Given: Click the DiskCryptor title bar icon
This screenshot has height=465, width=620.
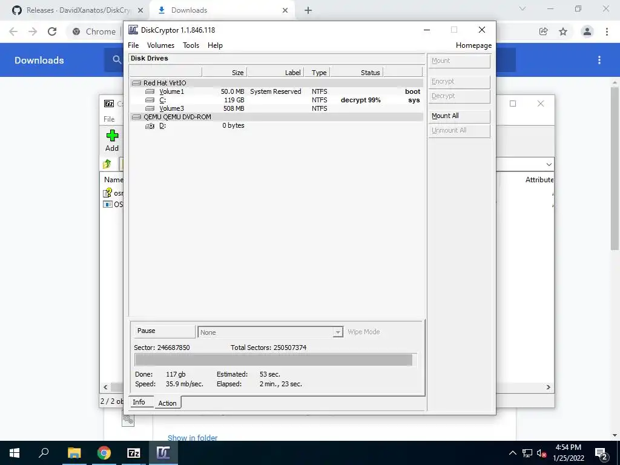Looking at the screenshot, I should click(133, 30).
